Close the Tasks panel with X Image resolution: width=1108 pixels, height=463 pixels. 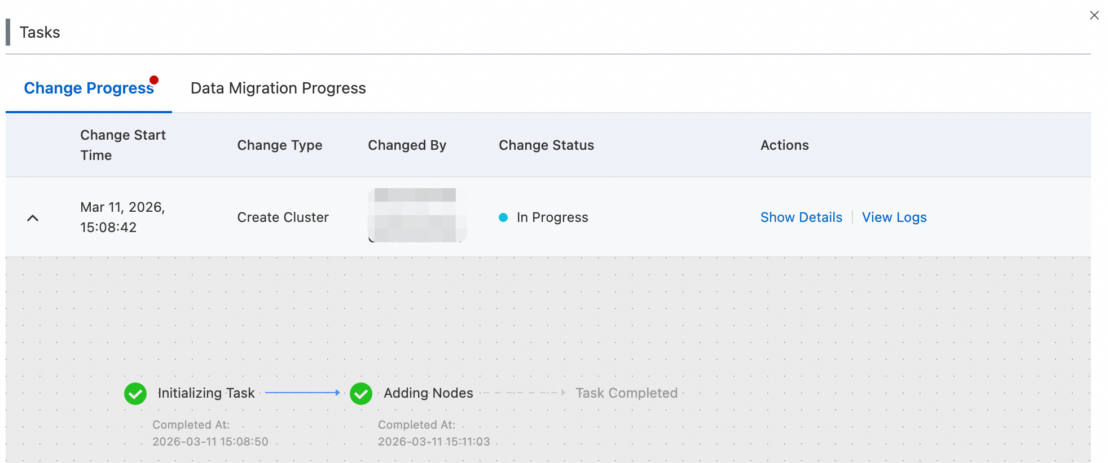pyautogui.click(x=1094, y=16)
